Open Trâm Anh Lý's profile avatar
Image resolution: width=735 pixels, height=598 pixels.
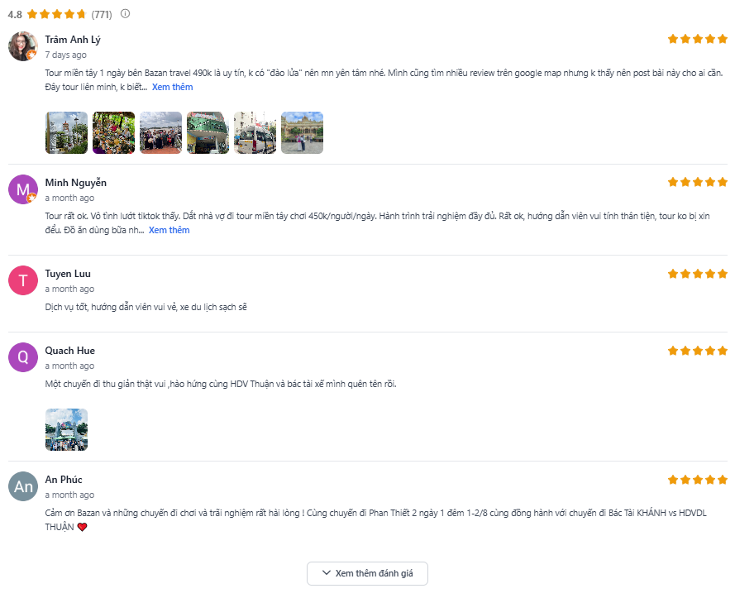(23, 46)
